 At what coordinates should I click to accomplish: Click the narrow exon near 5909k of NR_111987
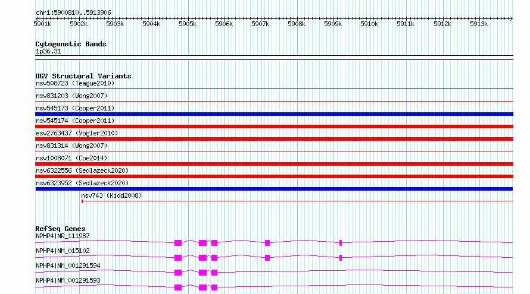(x=341, y=243)
